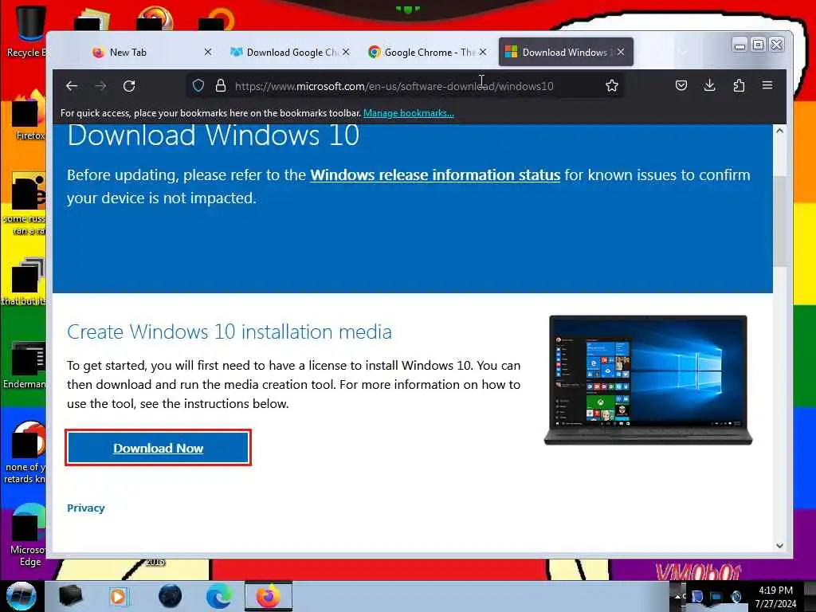Close the Download Windows tab
816x612 pixels.
(x=621, y=52)
